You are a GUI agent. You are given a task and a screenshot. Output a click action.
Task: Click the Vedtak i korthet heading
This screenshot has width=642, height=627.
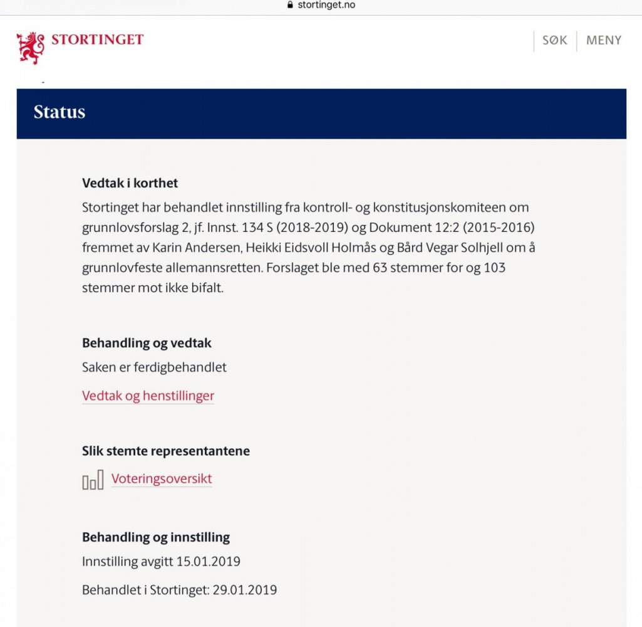point(130,184)
